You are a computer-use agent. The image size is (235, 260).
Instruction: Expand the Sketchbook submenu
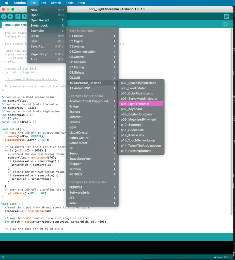tap(47, 26)
